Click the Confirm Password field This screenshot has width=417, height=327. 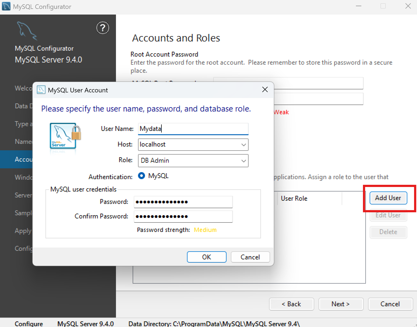click(x=183, y=216)
